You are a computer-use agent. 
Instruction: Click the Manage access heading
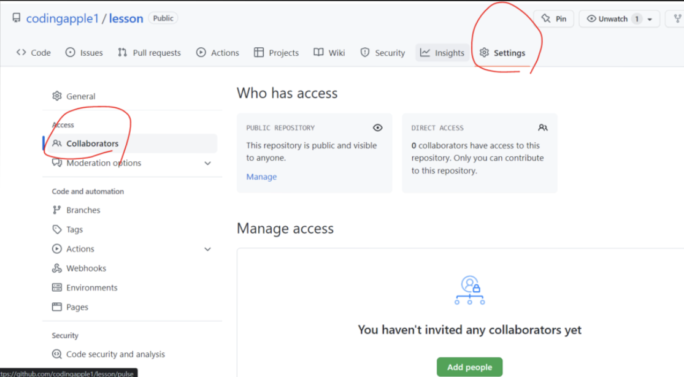coord(285,229)
